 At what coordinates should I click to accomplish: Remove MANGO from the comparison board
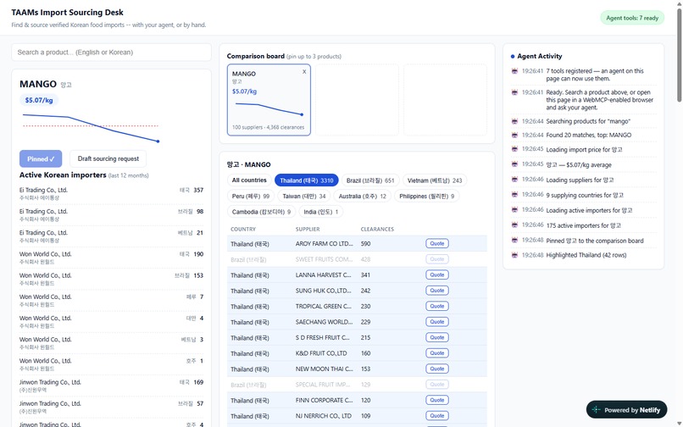[x=304, y=72]
